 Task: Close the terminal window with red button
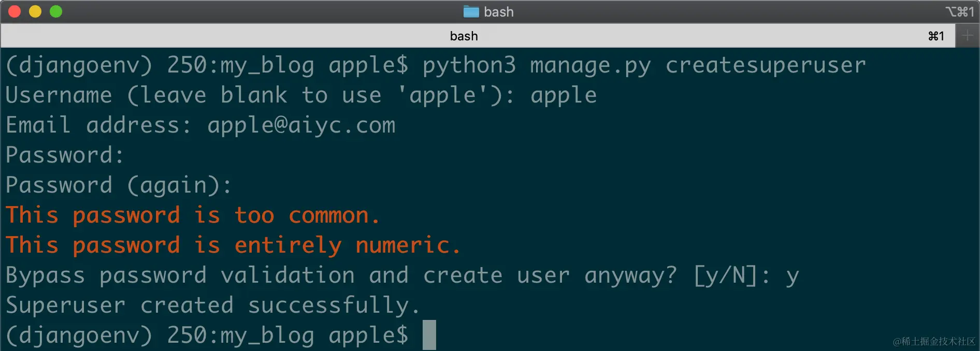(x=15, y=11)
